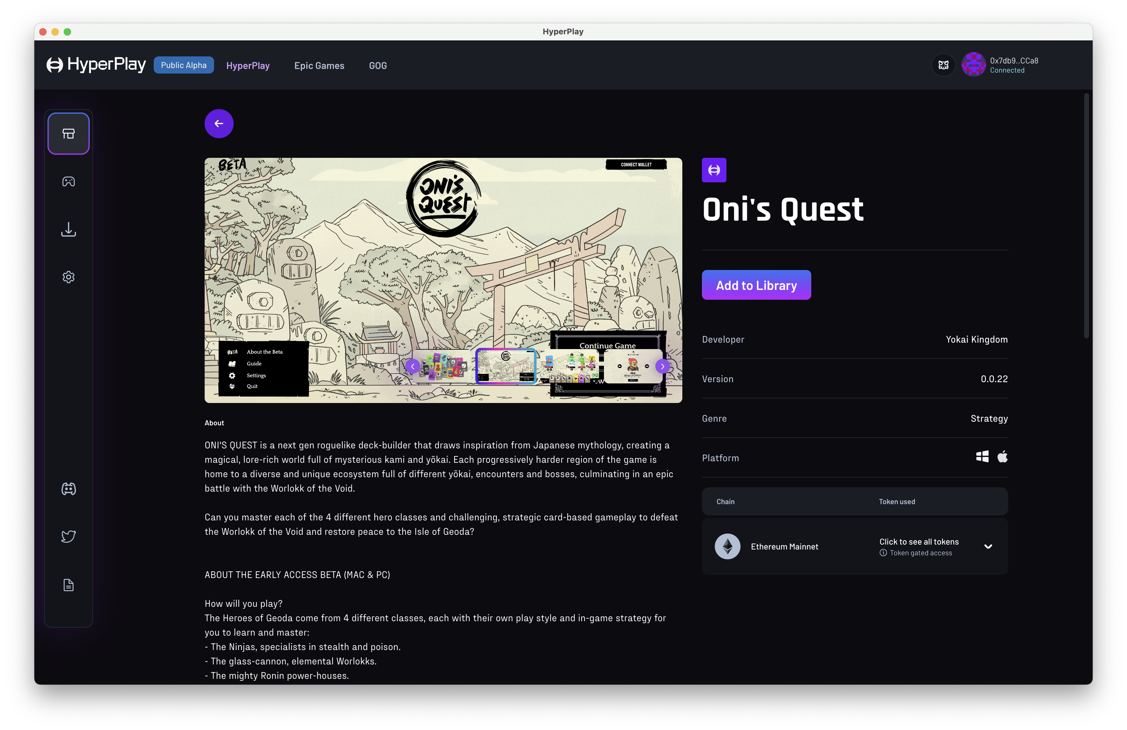Select the hero character thumbnail
1127x730 pixels.
click(x=633, y=366)
